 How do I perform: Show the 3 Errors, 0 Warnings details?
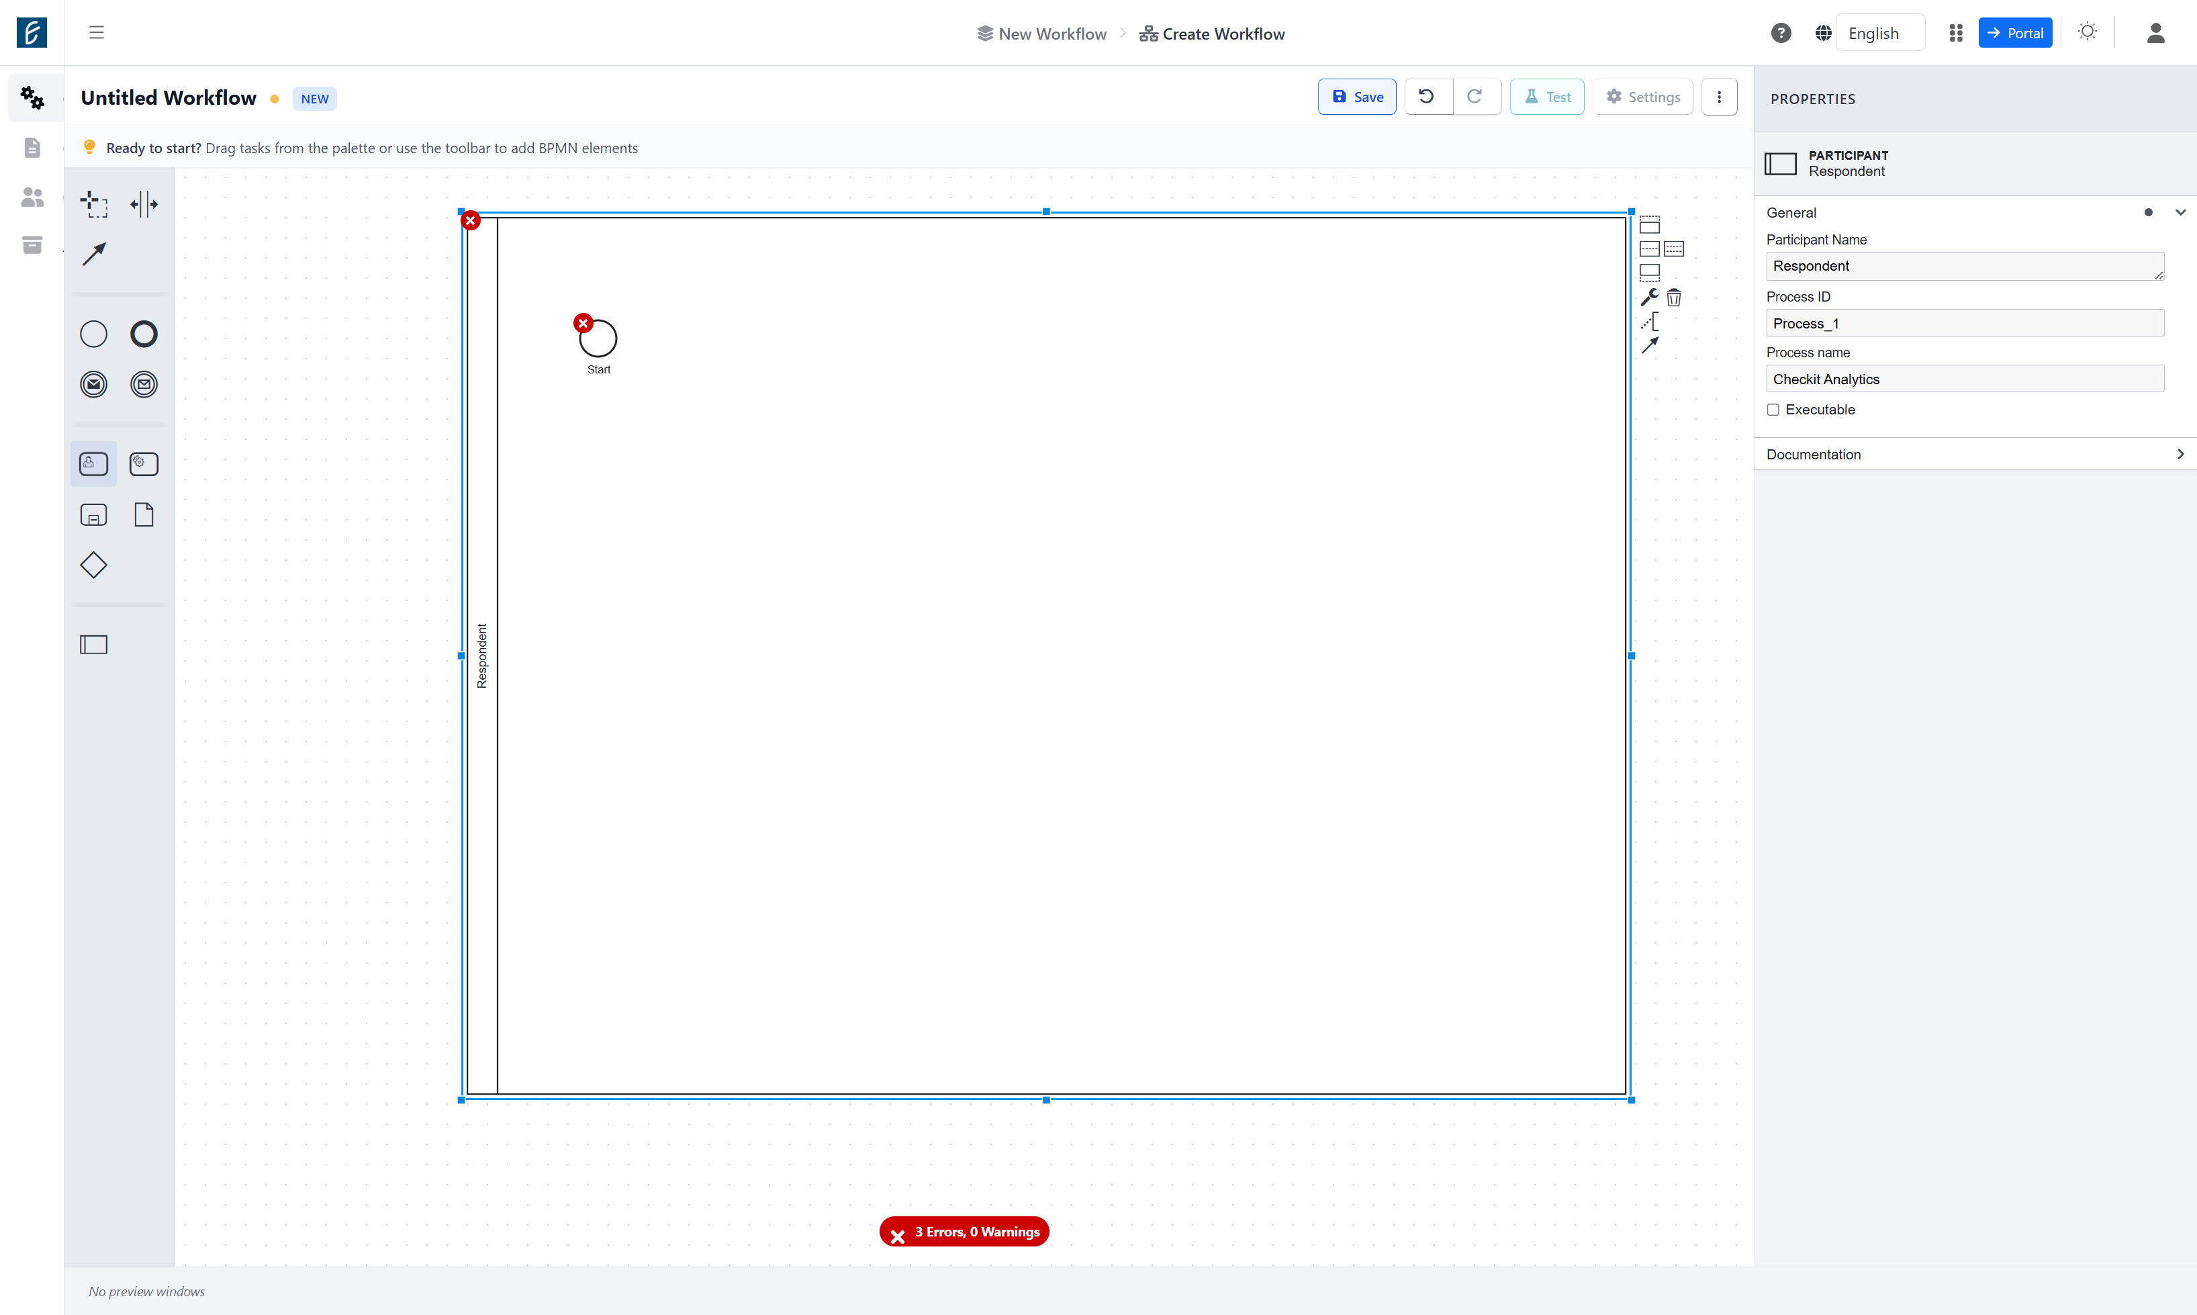point(964,1232)
